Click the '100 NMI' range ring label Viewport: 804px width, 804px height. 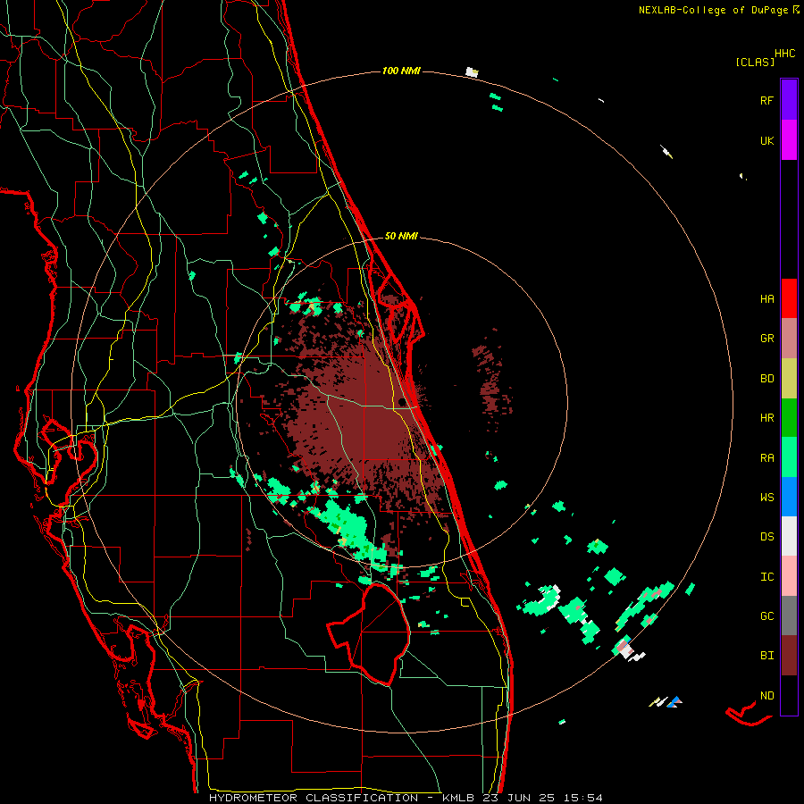click(x=401, y=71)
